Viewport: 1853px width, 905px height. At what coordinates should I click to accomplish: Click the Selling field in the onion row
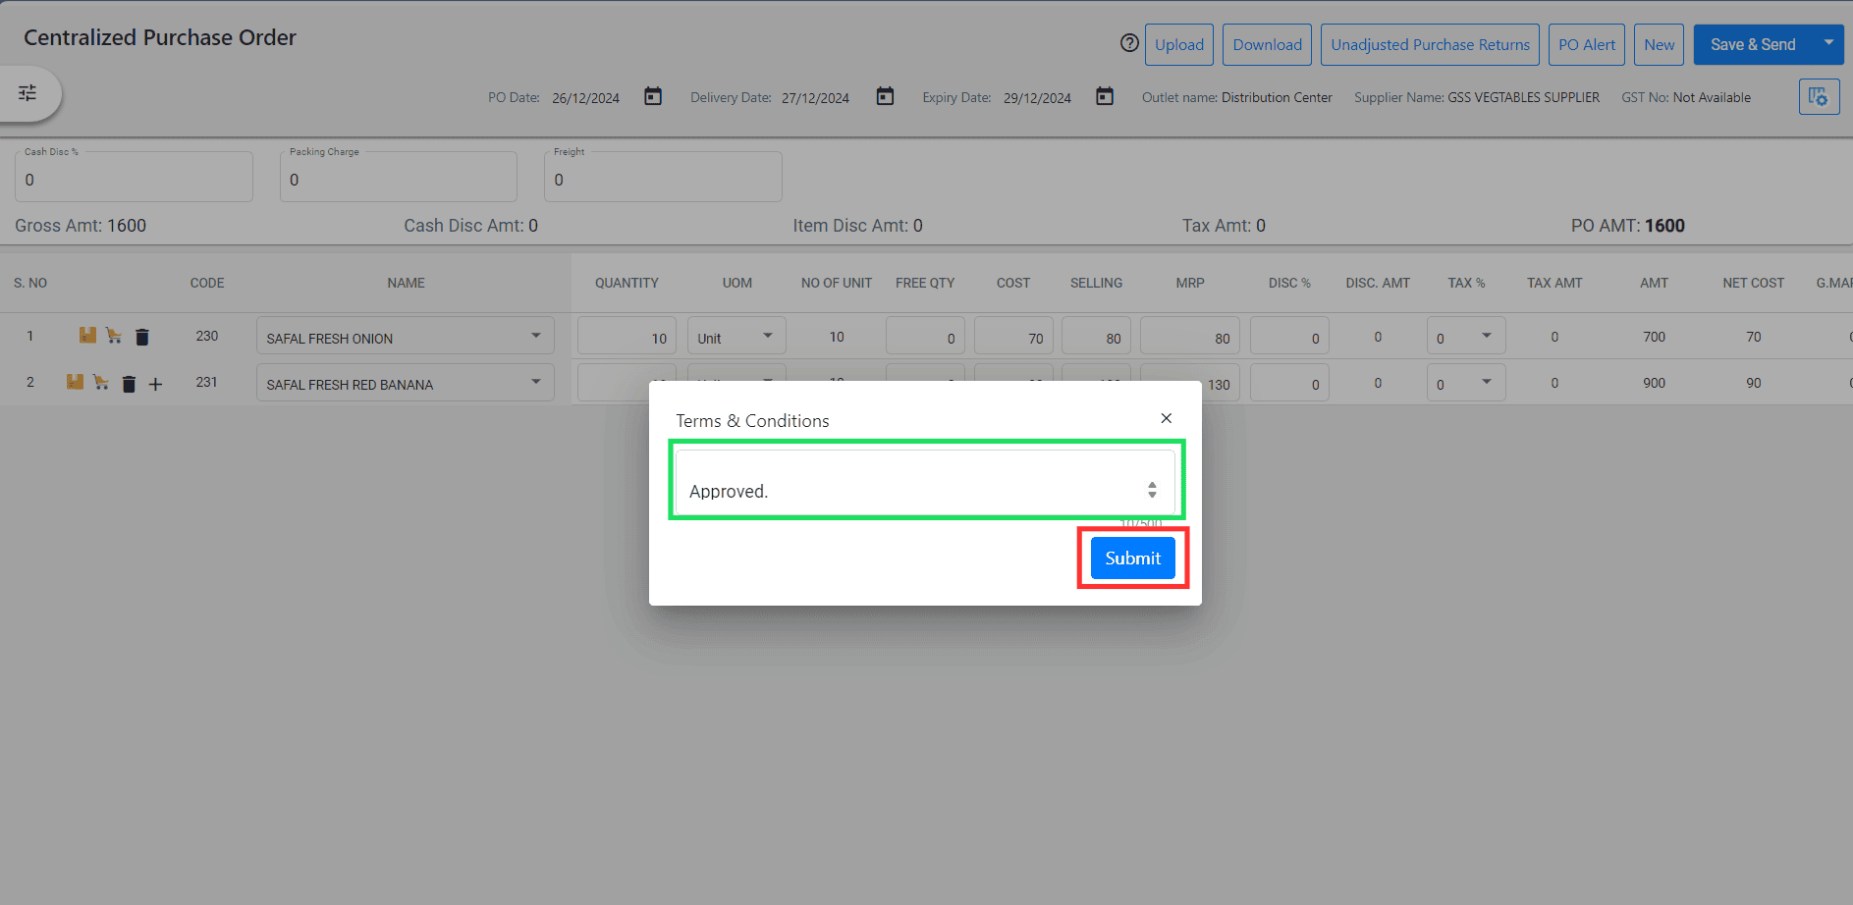click(1096, 336)
